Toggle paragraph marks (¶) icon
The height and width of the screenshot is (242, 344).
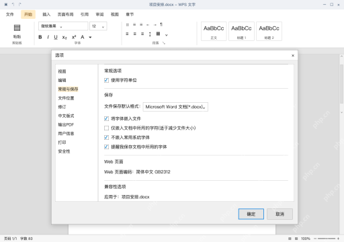click(x=161, y=24)
